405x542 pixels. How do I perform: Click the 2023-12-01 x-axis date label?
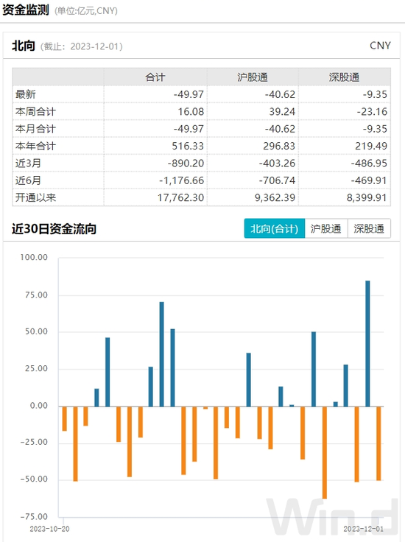tap(363, 529)
